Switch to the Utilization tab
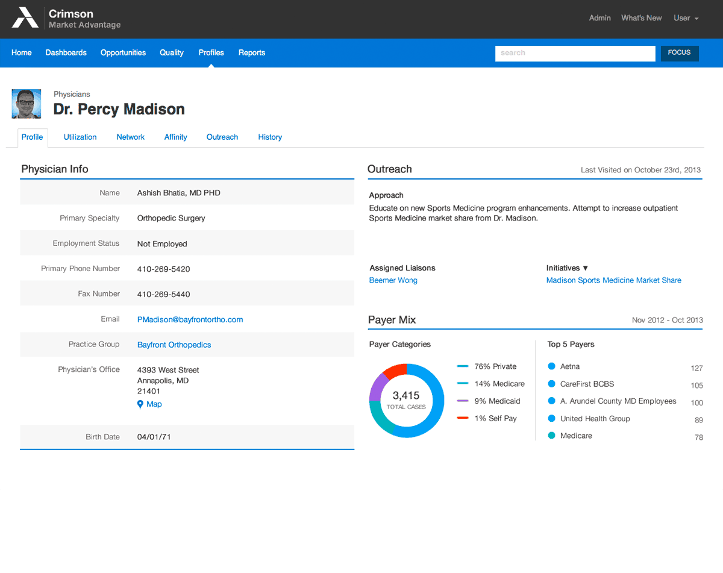The height and width of the screenshot is (573, 723). 80,137
